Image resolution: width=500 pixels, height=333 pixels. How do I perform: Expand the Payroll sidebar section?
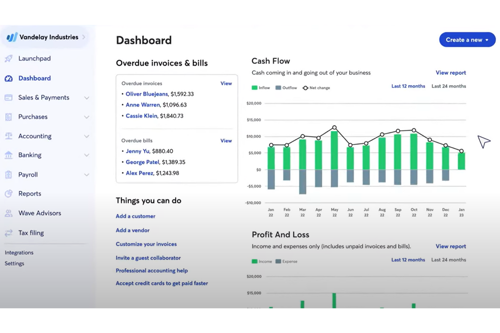tap(86, 175)
